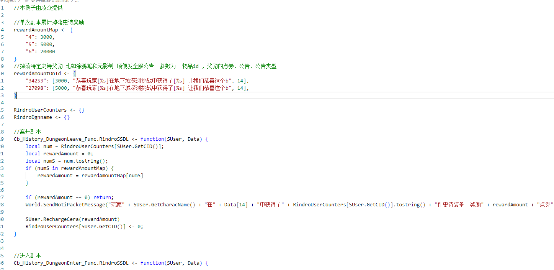Select line number 1 in the gutter

click(2, 8)
